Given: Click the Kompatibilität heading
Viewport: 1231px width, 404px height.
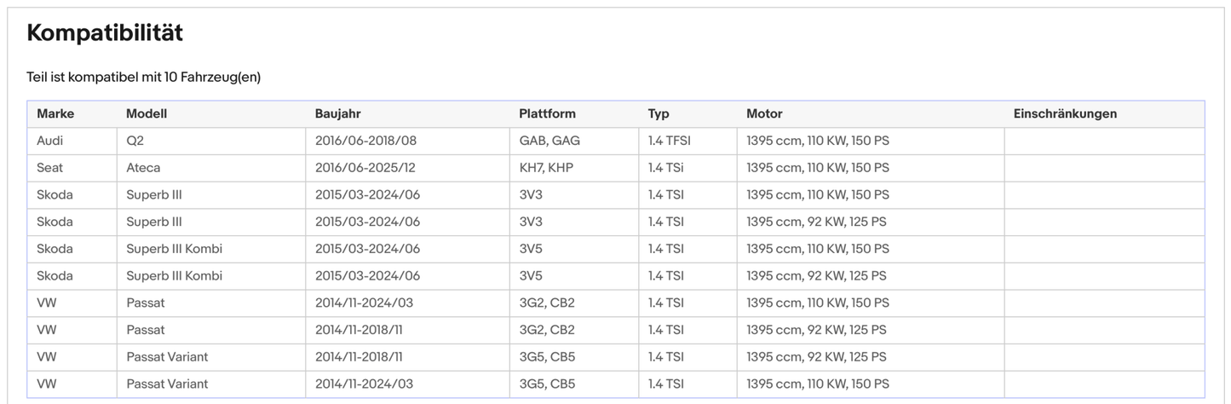Looking at the screenshot, I should tap(105, 33).
